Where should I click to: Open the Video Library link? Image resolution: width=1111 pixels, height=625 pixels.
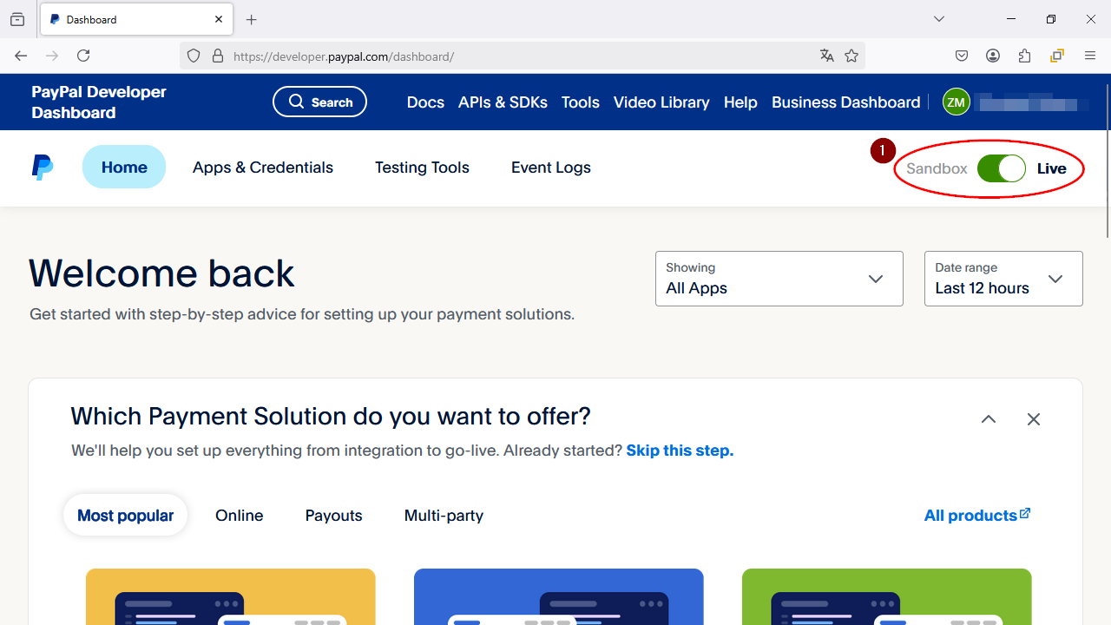[661, 102]
